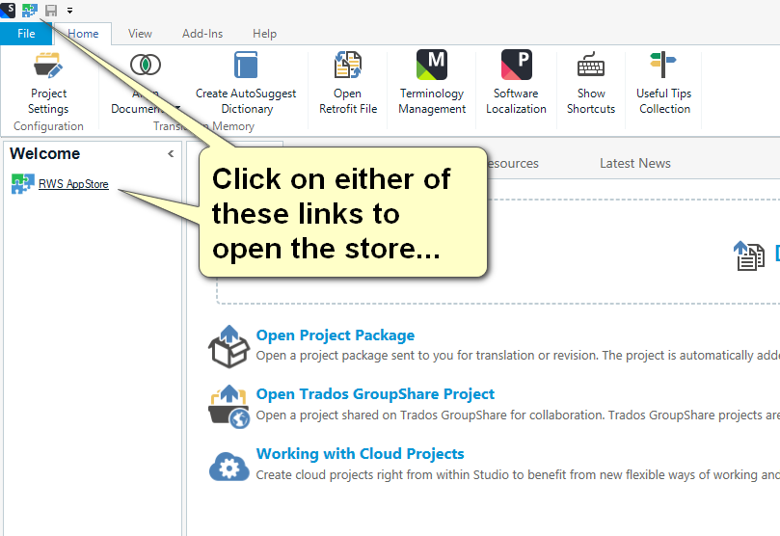The height and width of the screenshot is (536, 780).
Task: Click the RWS AppStore link in Welcome pane
Action: point(73,184)
